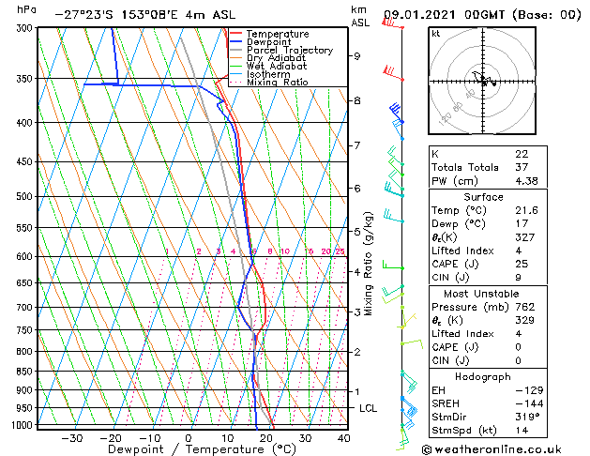Click the 0 temperature axis label
The height and width of the screenshot is (456, 590).
[189, 438]
